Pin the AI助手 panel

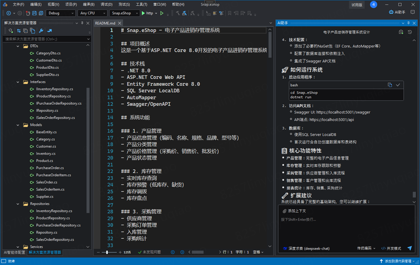[408, 22]
